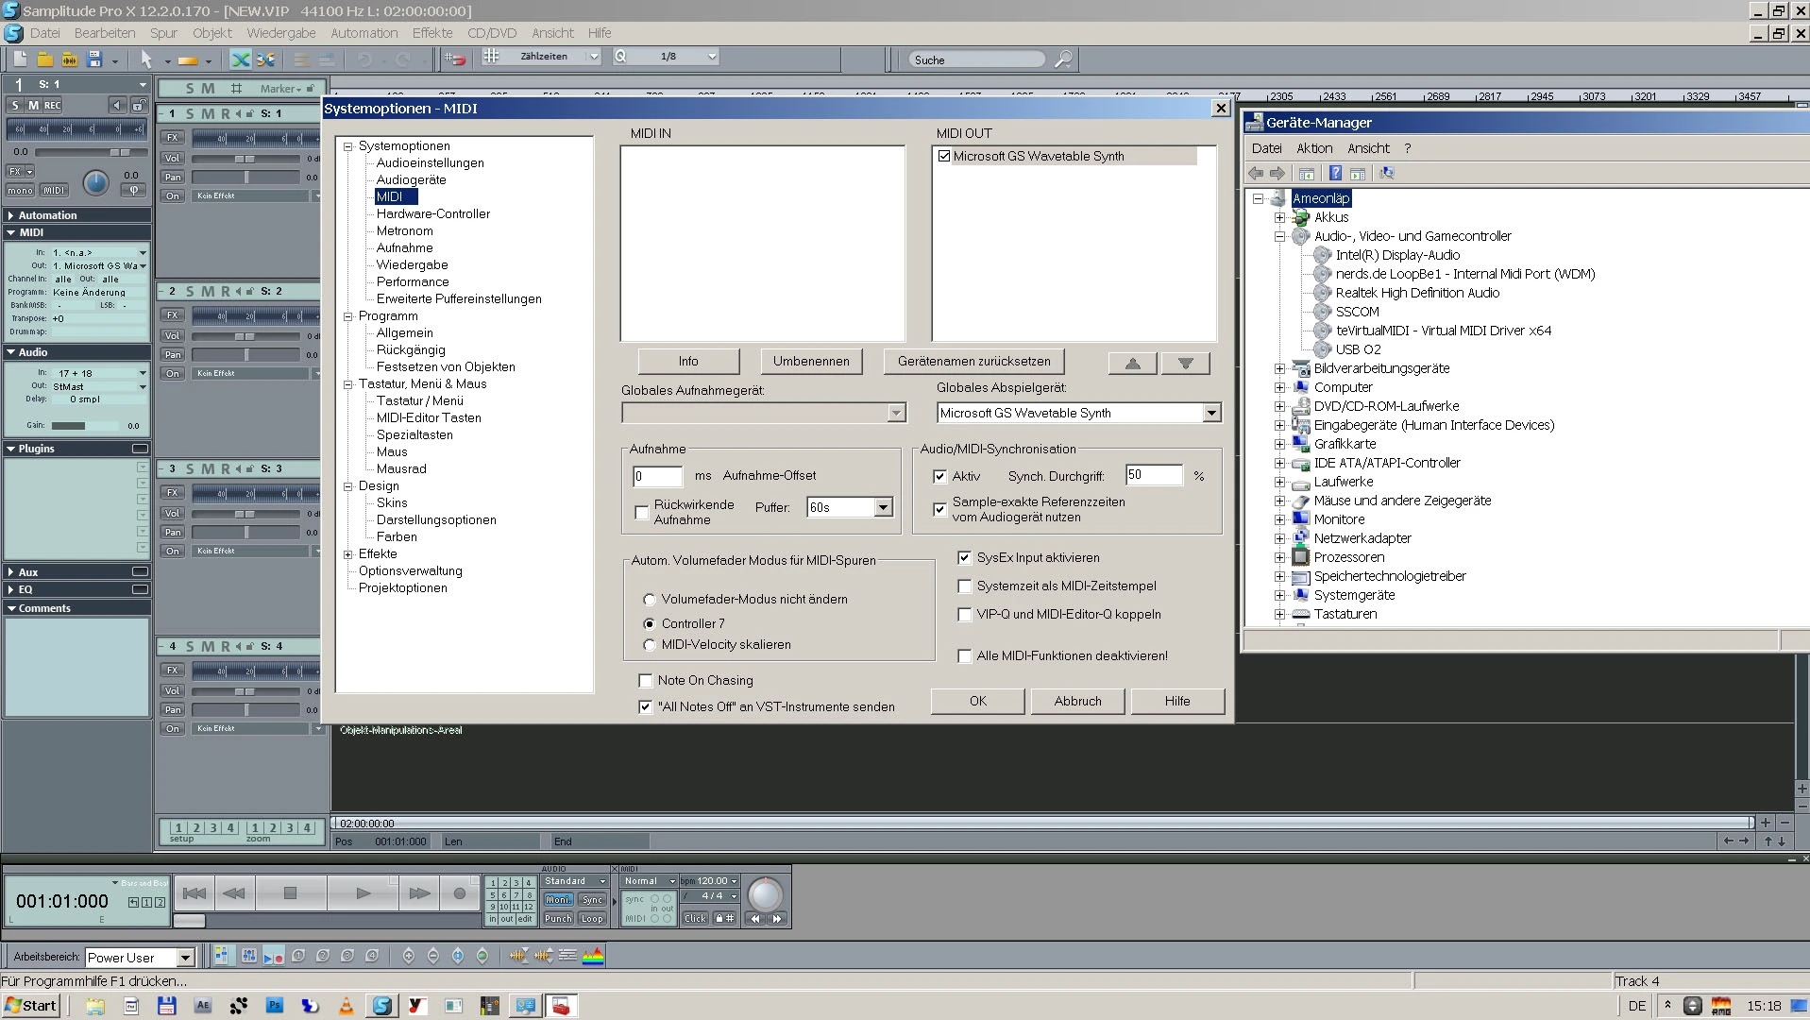Image resolution: width=1810 pixels, height=1020 pixels.
Task: Open the Effekte menu in the menu bar
Action: [x=432, y=33]
